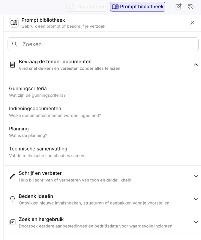Click the document icon beside Bevraag de tender
Image resolution: width=201 pixels, height=240 pixels.
click(12, 65)
